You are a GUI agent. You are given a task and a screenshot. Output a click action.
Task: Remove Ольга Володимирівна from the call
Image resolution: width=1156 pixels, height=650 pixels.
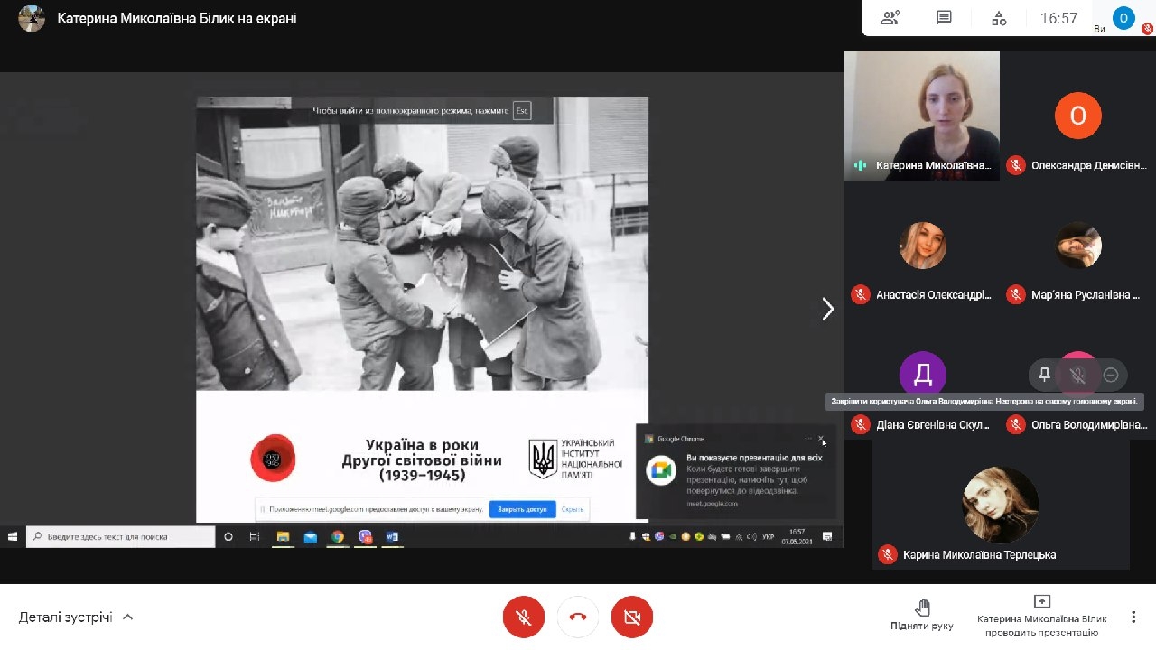coord(1111,375)
